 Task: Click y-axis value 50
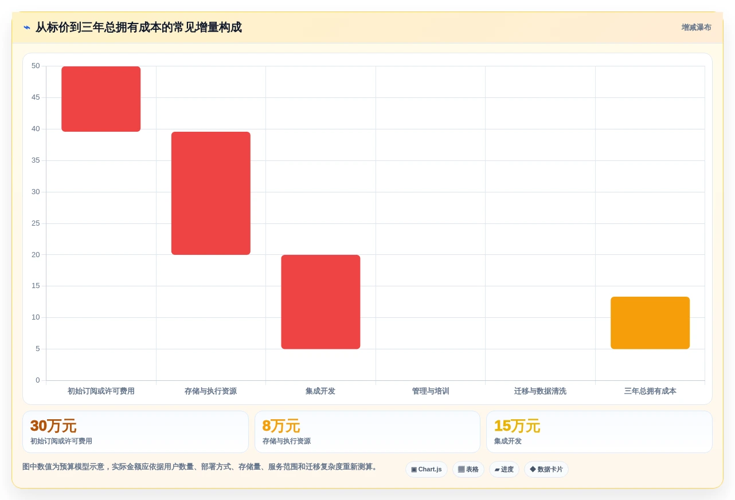[x=36, y=66]
